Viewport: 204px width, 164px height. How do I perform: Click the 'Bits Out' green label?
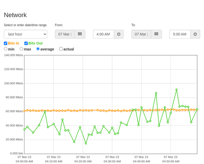pos(35,43)
